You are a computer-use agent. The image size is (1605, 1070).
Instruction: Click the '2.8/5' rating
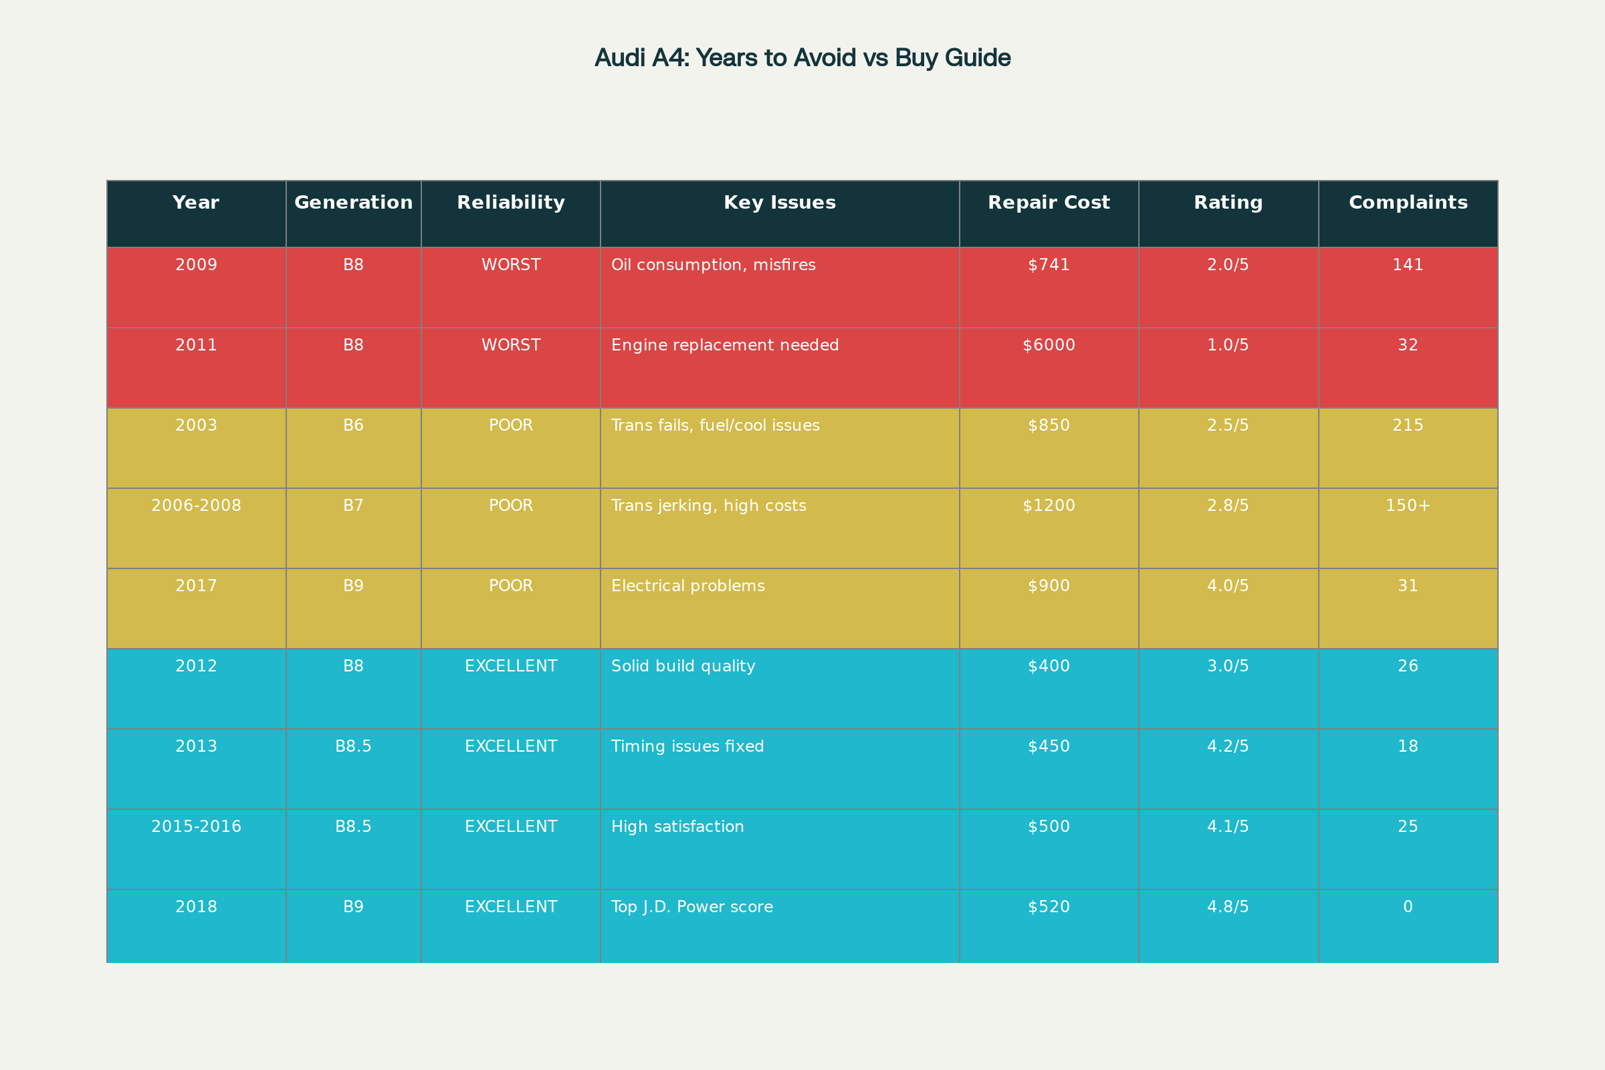[1228, 506]
